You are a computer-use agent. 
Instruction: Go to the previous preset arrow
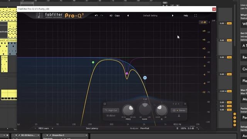coord(128,15)
